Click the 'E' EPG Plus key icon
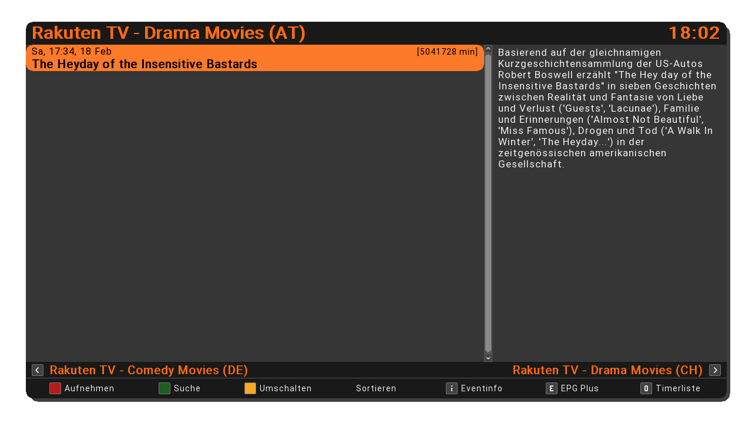This screenshot has height=423, width=752. (x=551, y=388)
